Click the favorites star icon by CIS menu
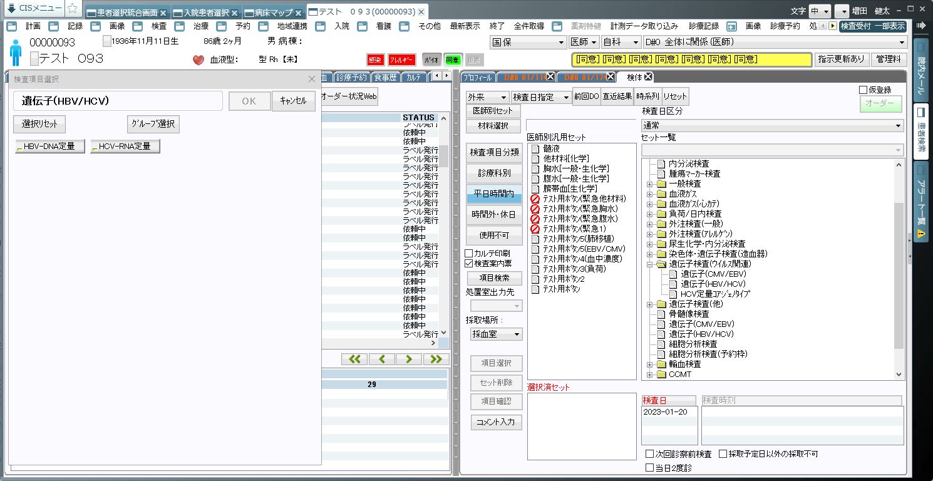The height and width of the screenshot is (481, 933). coord(73,9)
